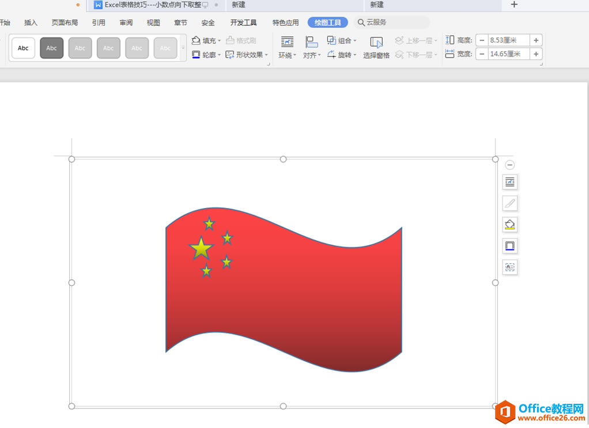Decrease the 高度 height value

[x=482, y=40]
